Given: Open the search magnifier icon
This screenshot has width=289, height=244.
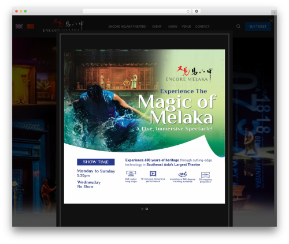Looking at the screenshot, I should [238, 27].
